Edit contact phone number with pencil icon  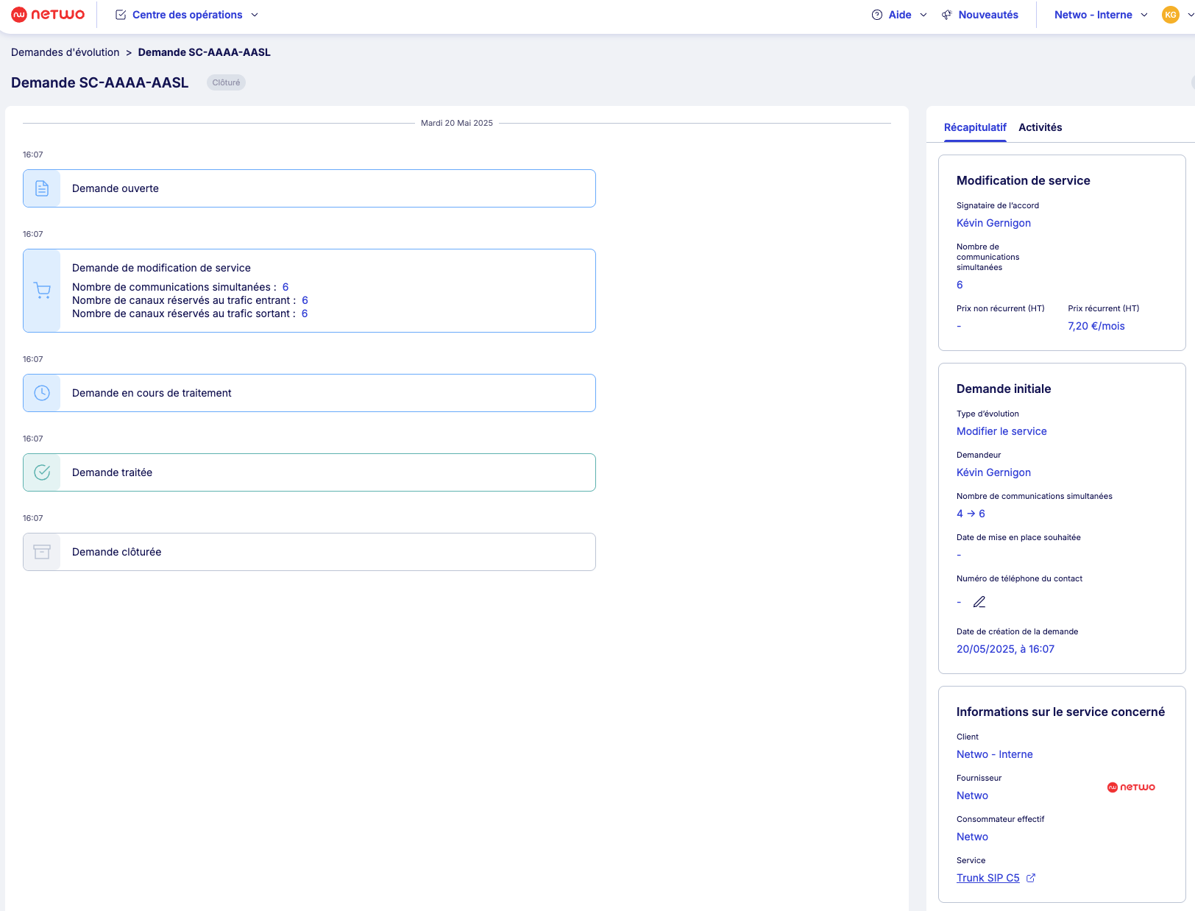(979, 602)
